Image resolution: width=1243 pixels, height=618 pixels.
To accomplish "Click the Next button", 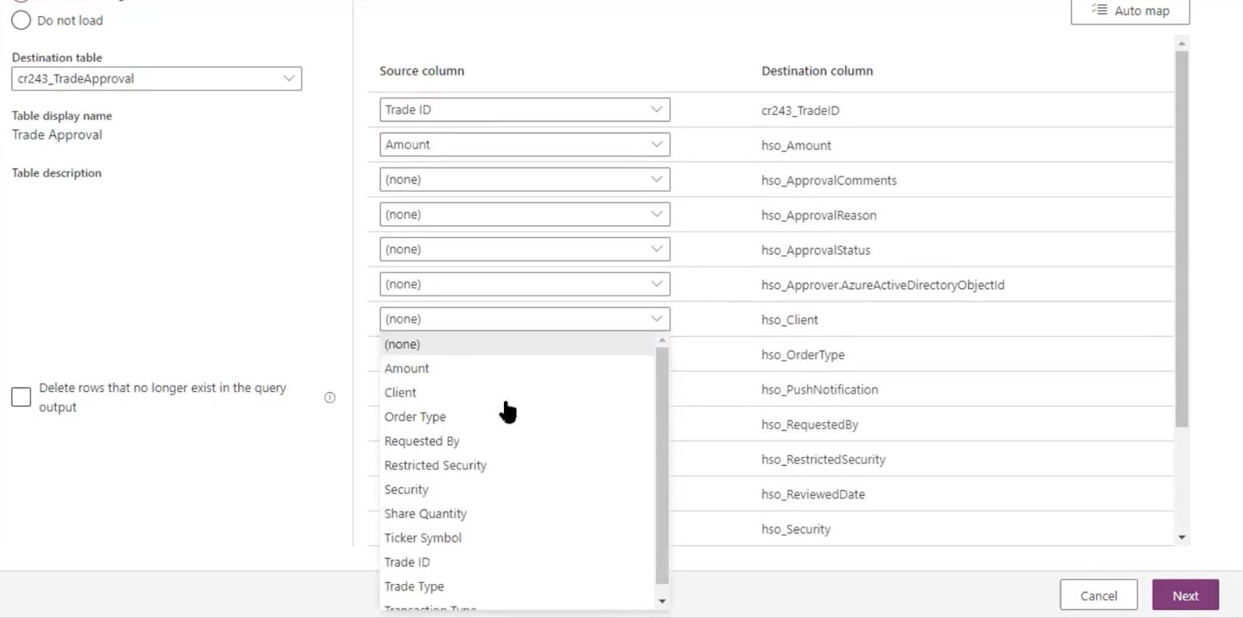I will point(1185,595).
